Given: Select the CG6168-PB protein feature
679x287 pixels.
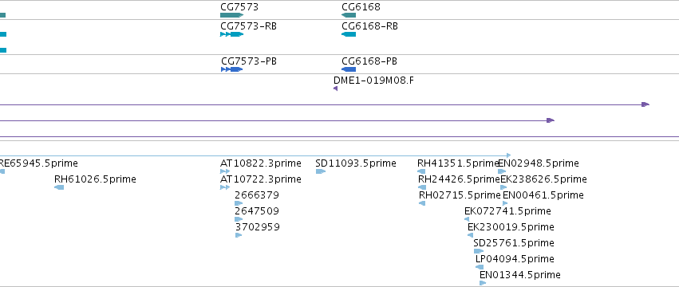Looking at the screenshot, I should [349, 69].
